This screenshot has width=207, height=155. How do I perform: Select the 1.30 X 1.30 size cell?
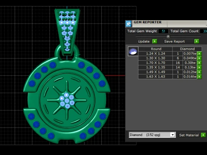click(x=155, y=58)
